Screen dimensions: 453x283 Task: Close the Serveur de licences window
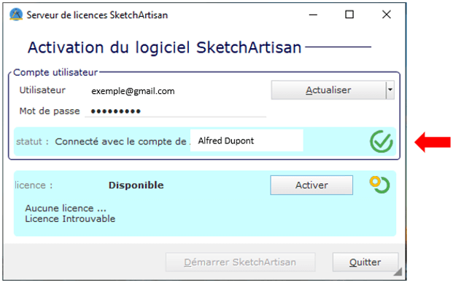click(x=387, y=15)
